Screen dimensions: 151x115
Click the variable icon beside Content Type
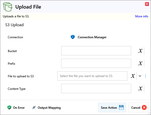pos(140,89)
